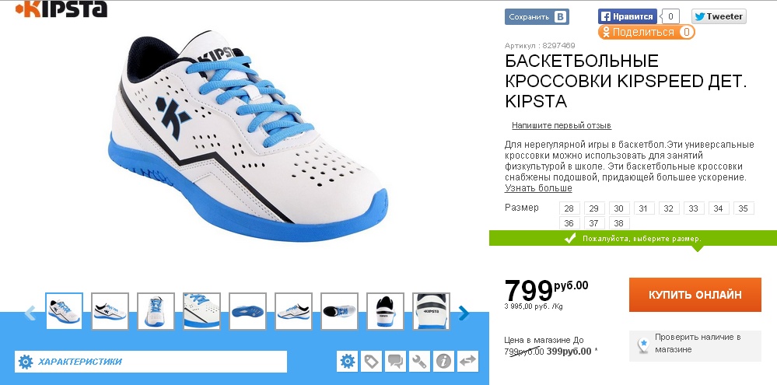The width and height of the screenshot is (777, 385).
Task: Select shoe size 28
Action: click(569, 208)
